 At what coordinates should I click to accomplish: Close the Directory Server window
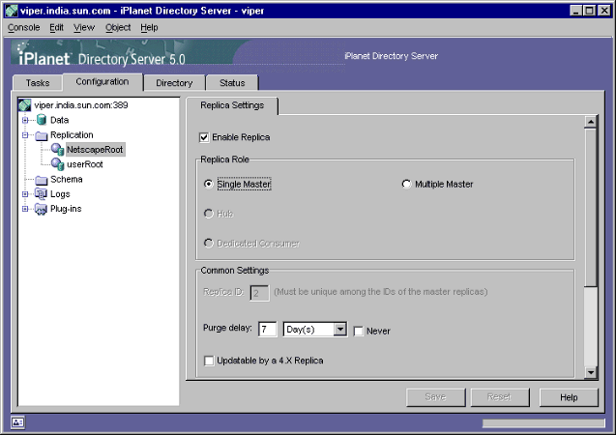604,11
